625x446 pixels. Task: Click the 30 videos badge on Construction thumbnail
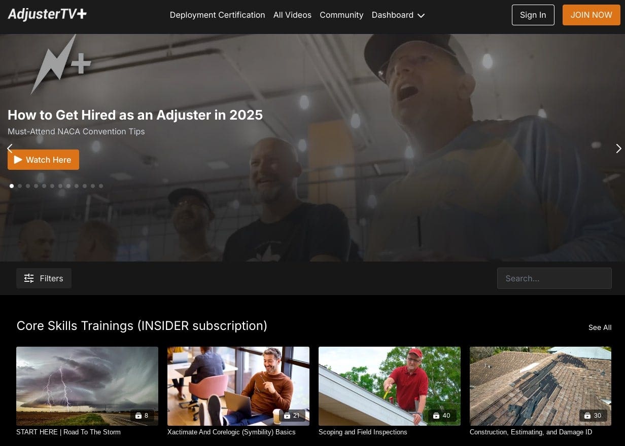[x=594, y=416]
